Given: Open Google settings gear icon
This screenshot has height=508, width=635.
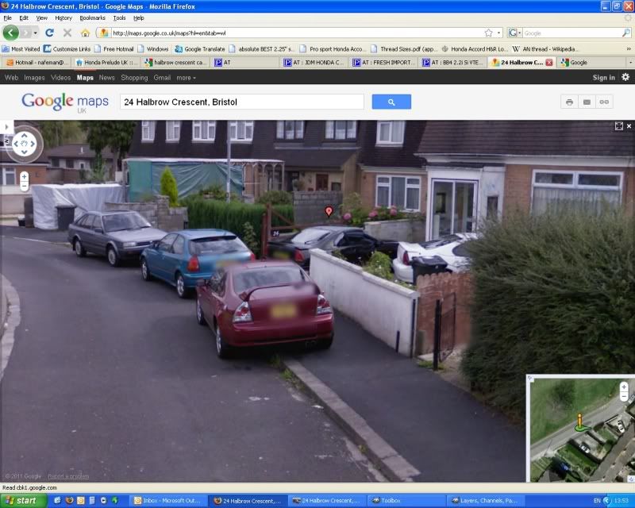Looking at the screenshot, I should pyautogui.click(x=625, y=77).
